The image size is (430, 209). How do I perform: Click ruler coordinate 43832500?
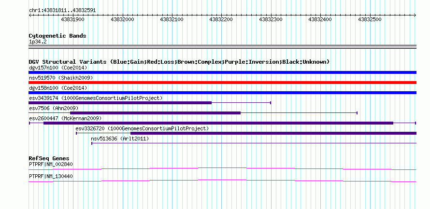pos(370,19)
